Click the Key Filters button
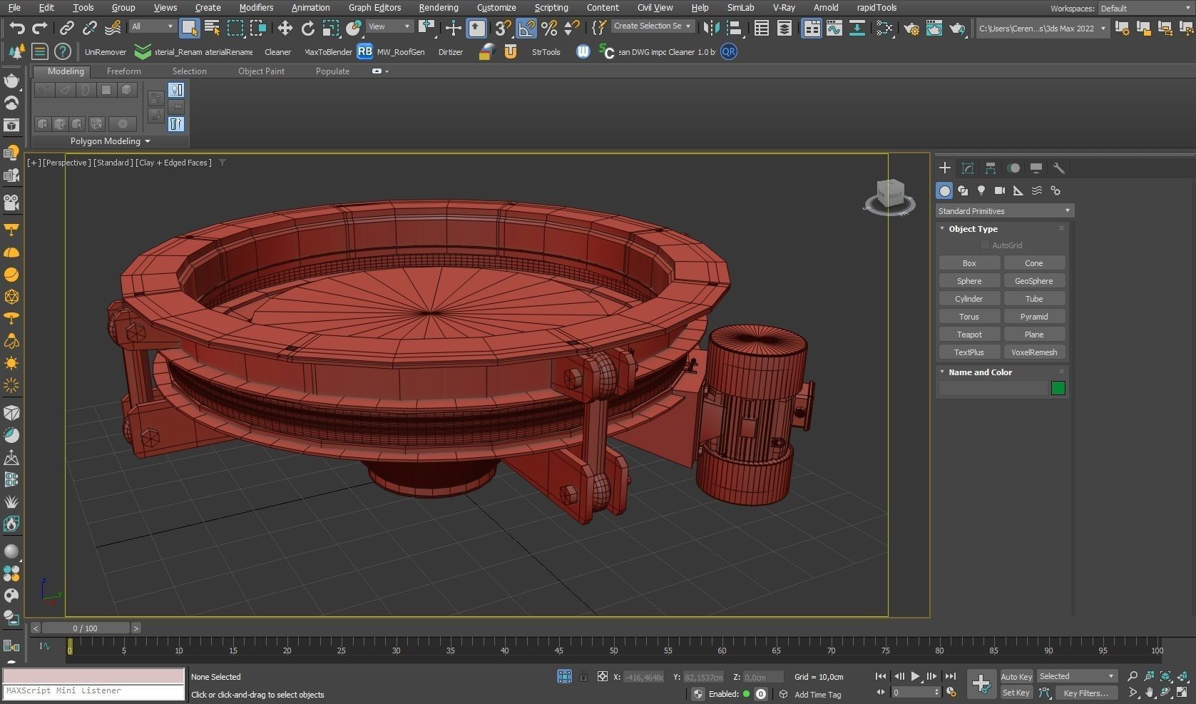The image size is (1196, 704). click(1085, 693)
